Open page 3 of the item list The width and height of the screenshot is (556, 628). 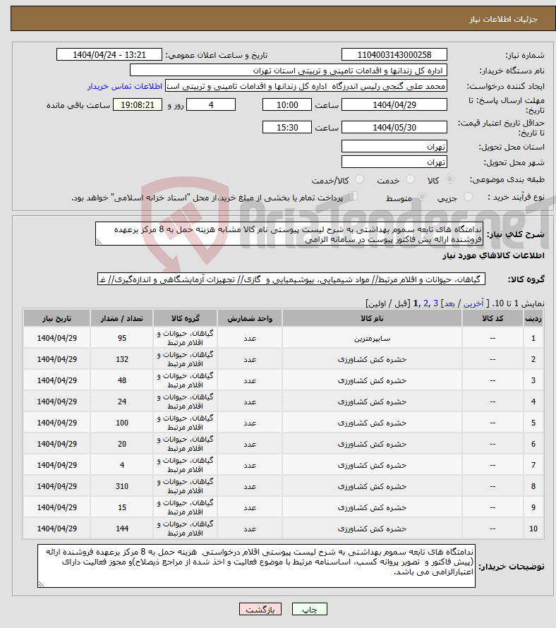click(x=436, y=303)
